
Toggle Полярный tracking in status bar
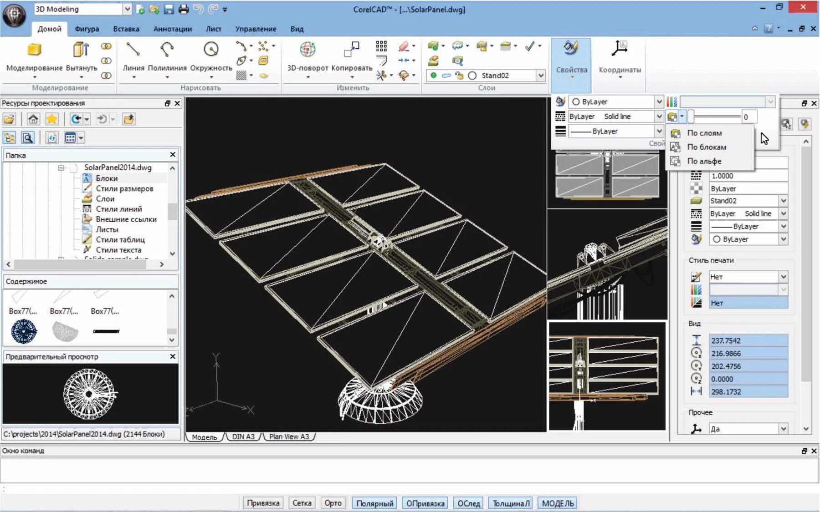374,503
